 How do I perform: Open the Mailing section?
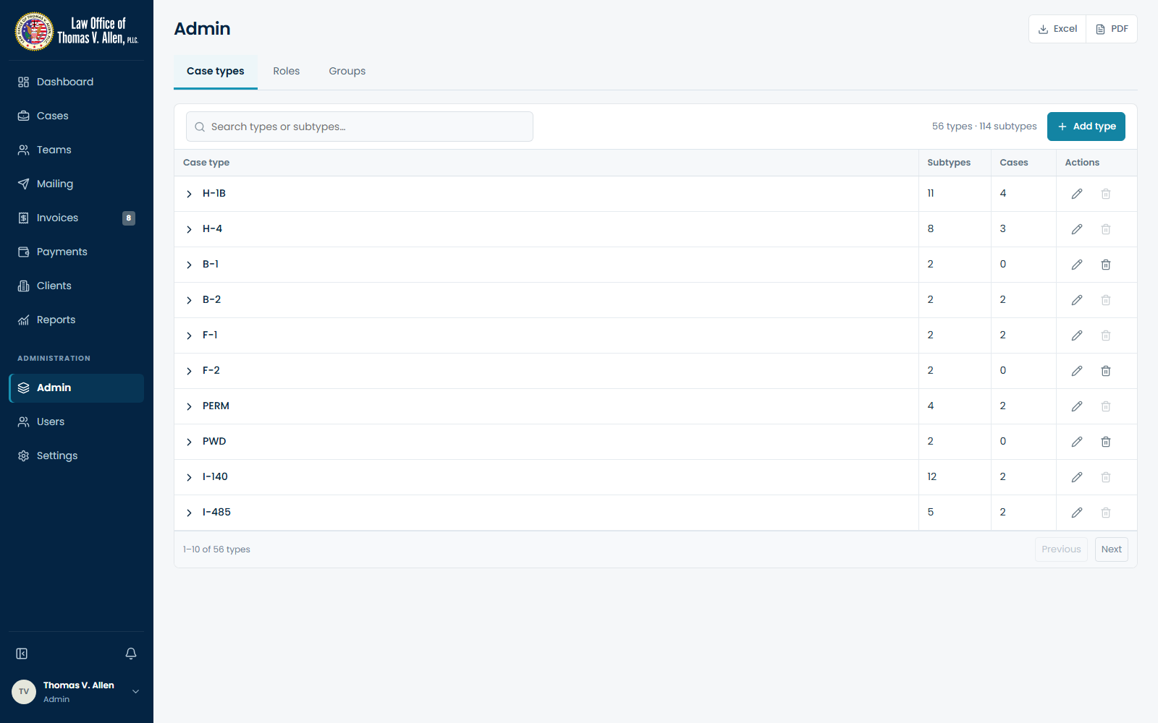(x=77, y=184)
